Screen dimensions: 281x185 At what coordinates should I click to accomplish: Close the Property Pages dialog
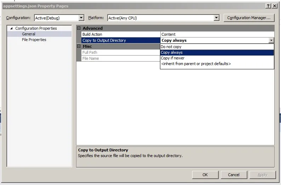[275, 6]
